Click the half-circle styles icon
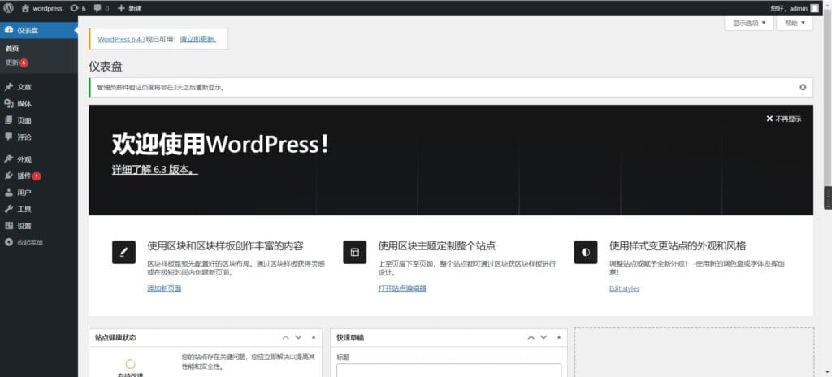The height and width of the screenshot is (377, 832). pyautogui.click(x=586, y=252)
